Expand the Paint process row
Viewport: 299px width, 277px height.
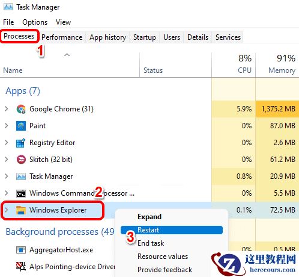click(x=7, y=126)
